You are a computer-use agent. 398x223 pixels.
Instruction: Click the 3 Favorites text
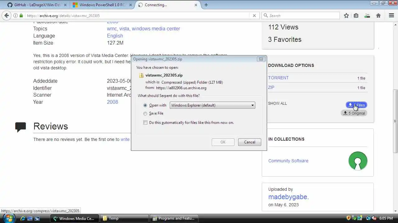285,39
